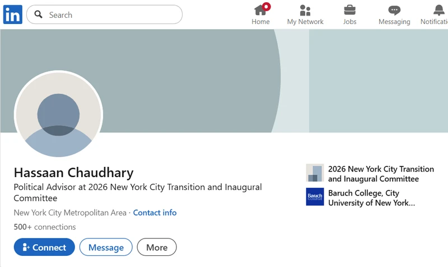Viewport: 448px width, 267px height.
Task: Open the Contact info link
Action: 155,213
